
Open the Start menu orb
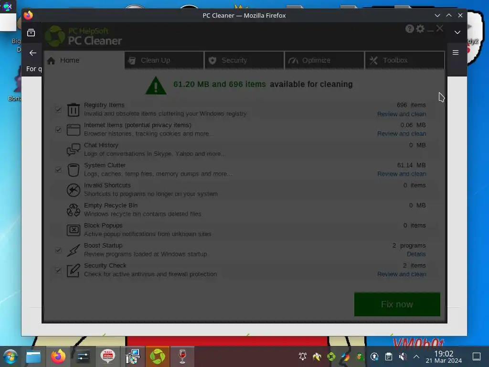coord(11,356)
